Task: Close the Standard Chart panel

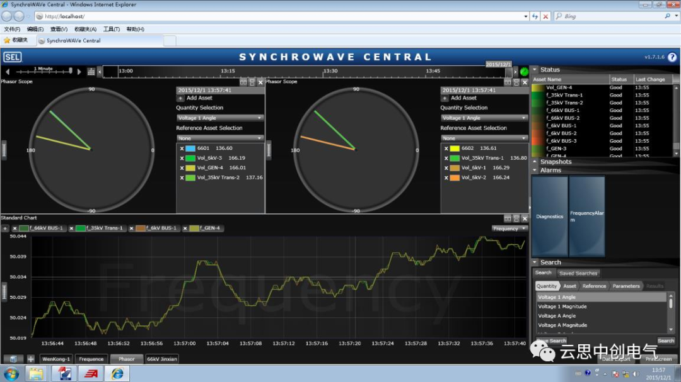Action: (525, 218)
